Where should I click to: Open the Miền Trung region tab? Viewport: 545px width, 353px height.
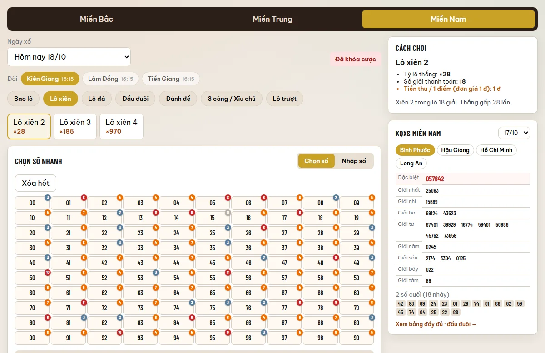(x=272, y=19)
